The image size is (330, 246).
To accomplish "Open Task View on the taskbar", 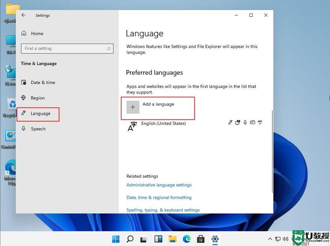I will click(x=144, y=239).
